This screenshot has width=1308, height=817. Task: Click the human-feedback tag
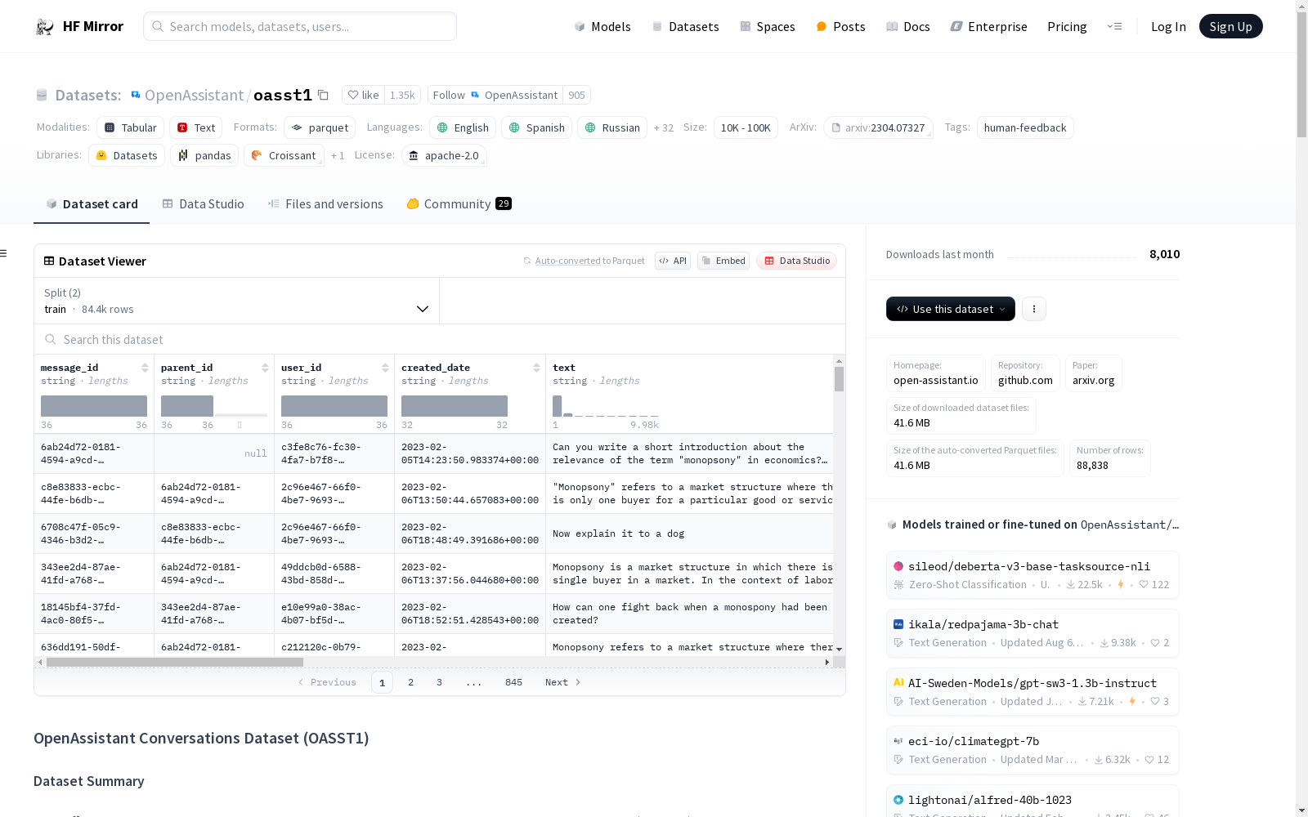[x=1025, y=127]
